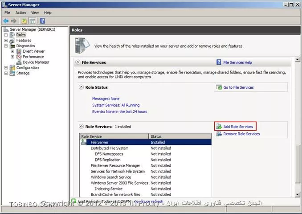Click the File Services Help book icon
Image resolution: width=302 pixels, height=214 pixels.
pos(219,62)
